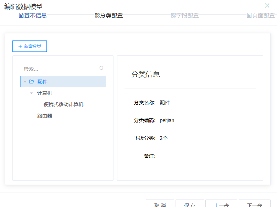Image resolution: width=277 pixels, height=207 pixels.
Task: Focus the 检索 search field
Action: pos(60,69)
